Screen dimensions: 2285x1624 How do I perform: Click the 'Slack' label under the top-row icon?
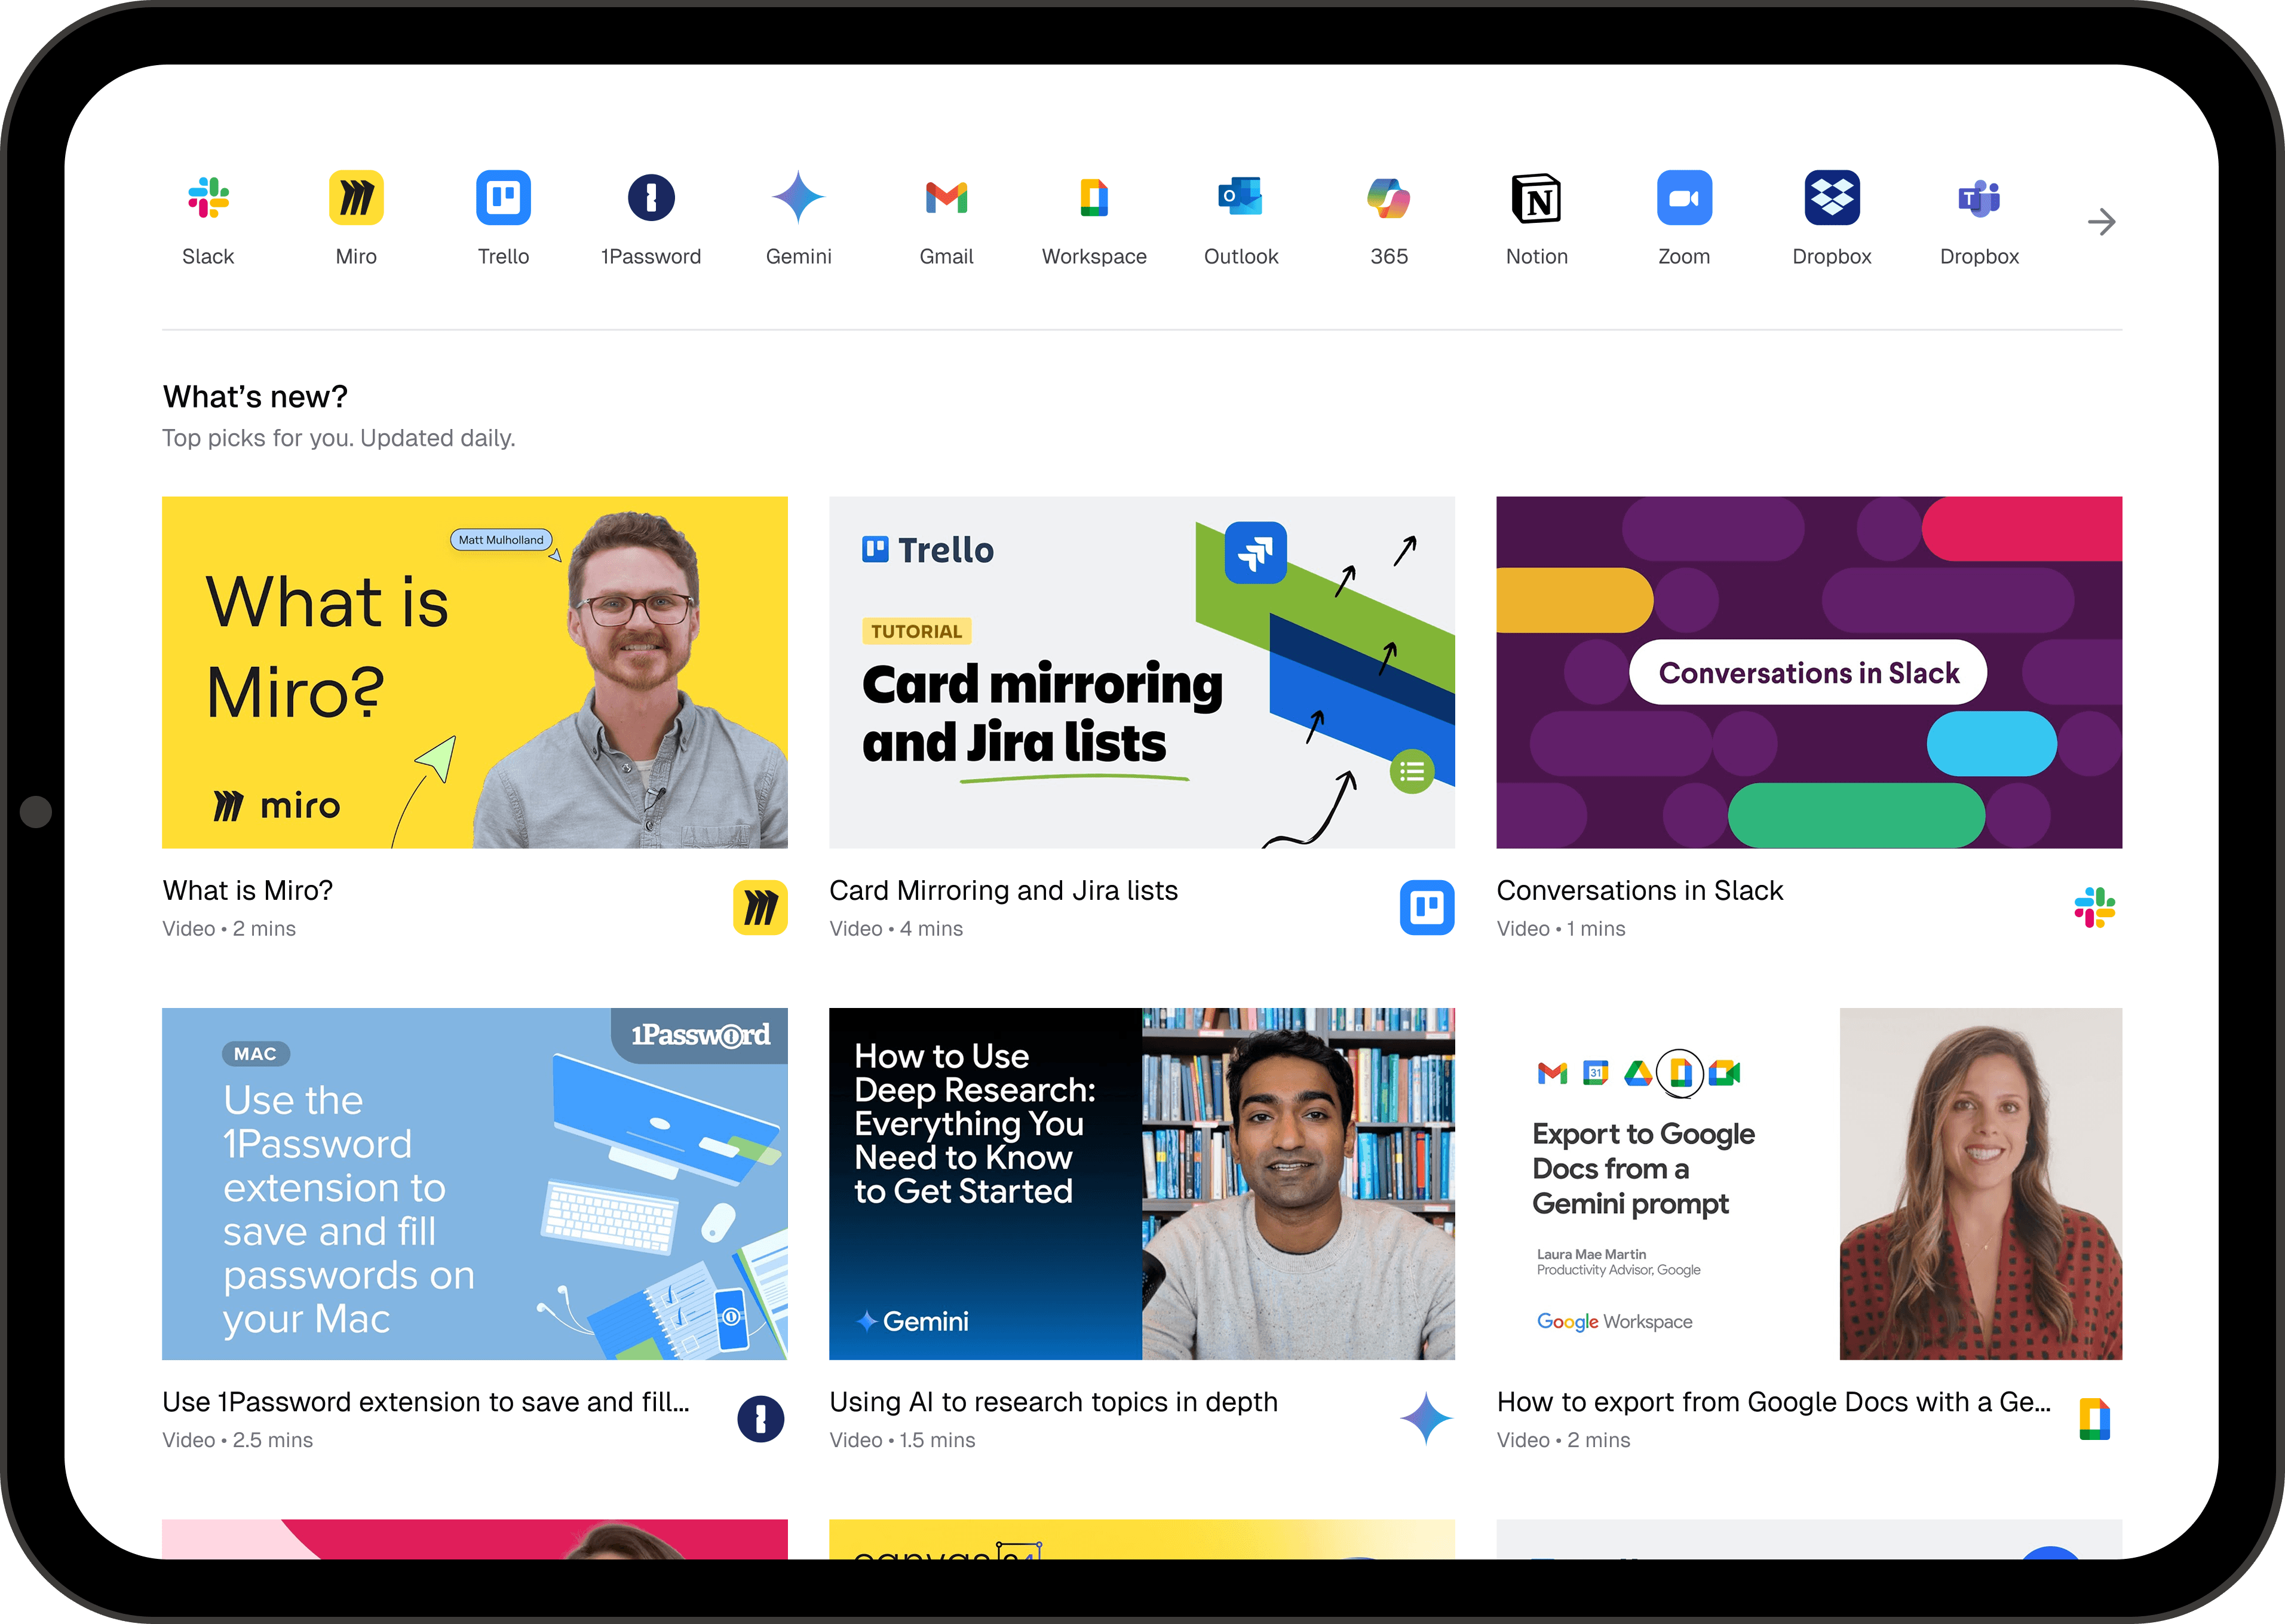pyautogui.click(x=208, y=256)
